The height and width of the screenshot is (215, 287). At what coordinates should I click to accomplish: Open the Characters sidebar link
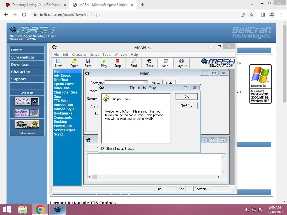(27, 72)
